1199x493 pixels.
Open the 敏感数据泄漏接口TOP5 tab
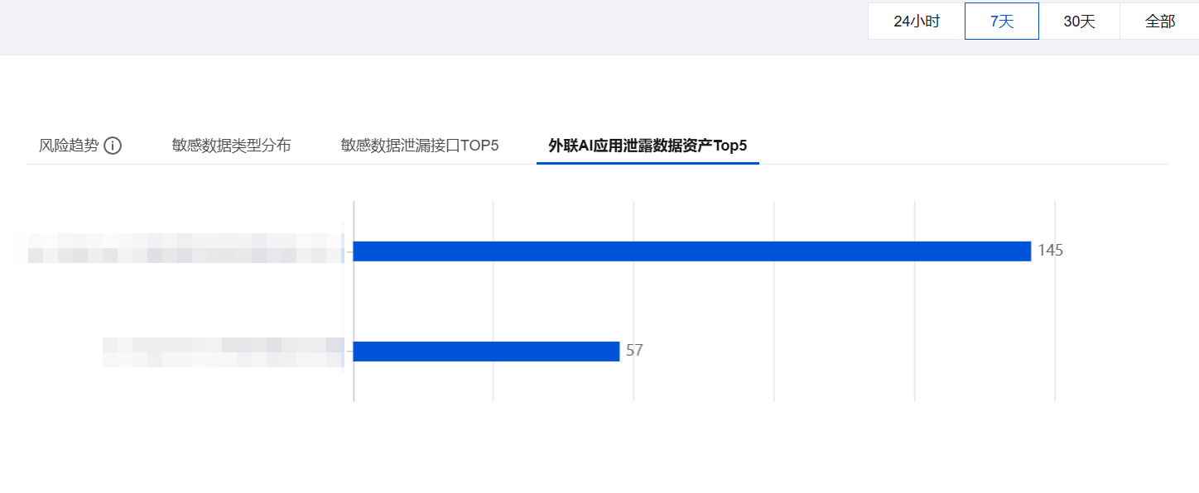click(419, 146)
